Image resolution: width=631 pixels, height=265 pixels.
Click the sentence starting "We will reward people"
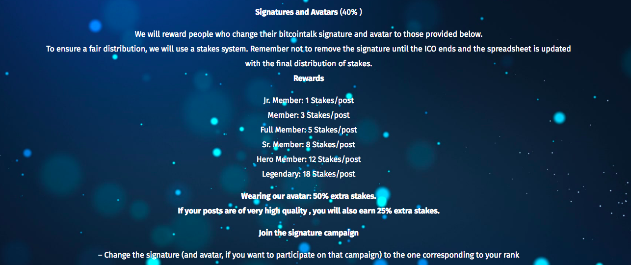309,34
